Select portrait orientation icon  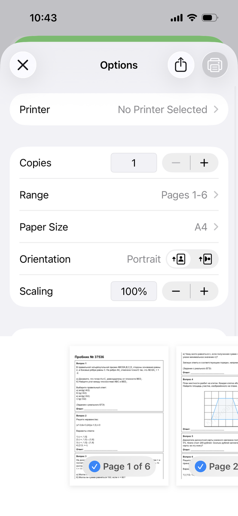pyautogui.click(x=179, y=259)
